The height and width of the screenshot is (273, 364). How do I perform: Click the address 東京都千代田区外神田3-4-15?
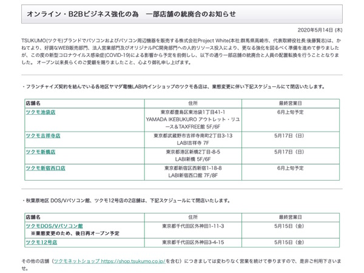[x=193, y=242]
